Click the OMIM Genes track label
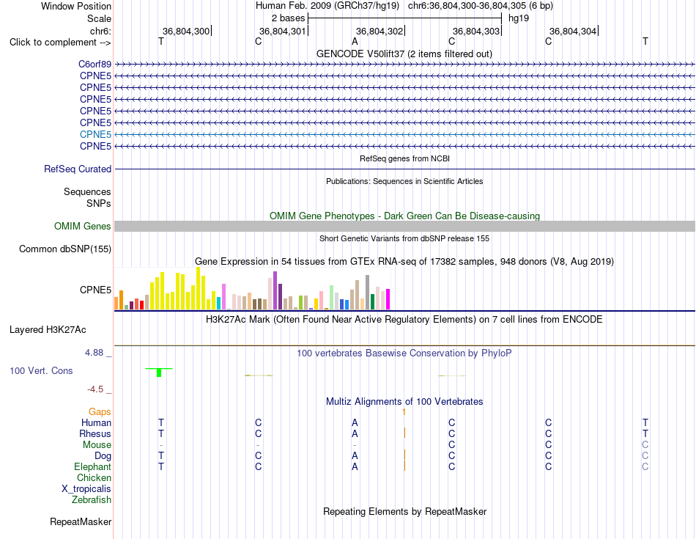Screen dimensions: 696x539 [82, 227]
